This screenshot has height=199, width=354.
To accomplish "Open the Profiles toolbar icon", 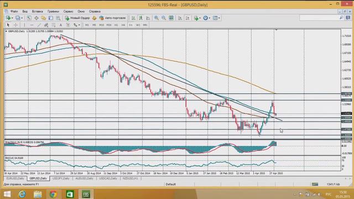I will (18, 18).
